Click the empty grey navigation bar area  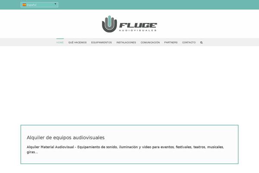(x=231, y=42)
